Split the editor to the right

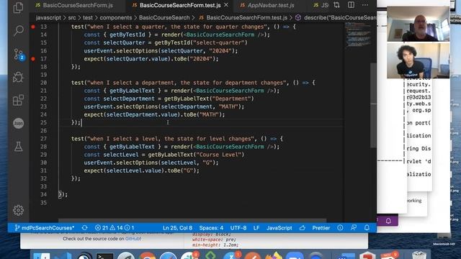pos(351,5)
